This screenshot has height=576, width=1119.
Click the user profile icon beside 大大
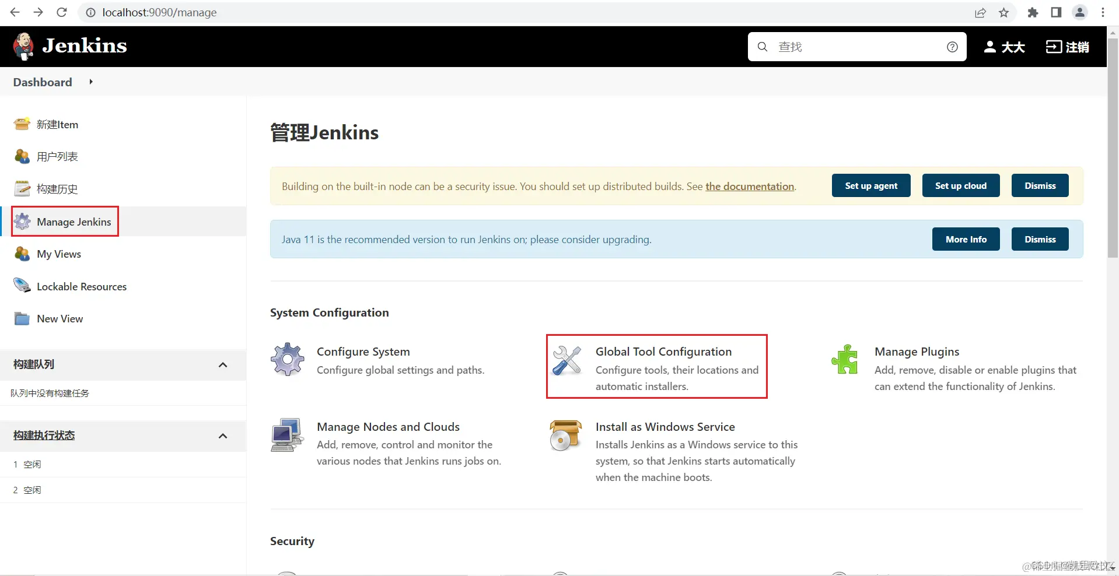(989, 47)
